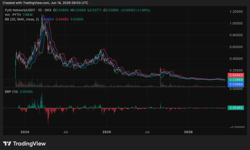Click the Jul label before 2026
Viewport: 250px width, 150px height.
(x=147, y=132)
